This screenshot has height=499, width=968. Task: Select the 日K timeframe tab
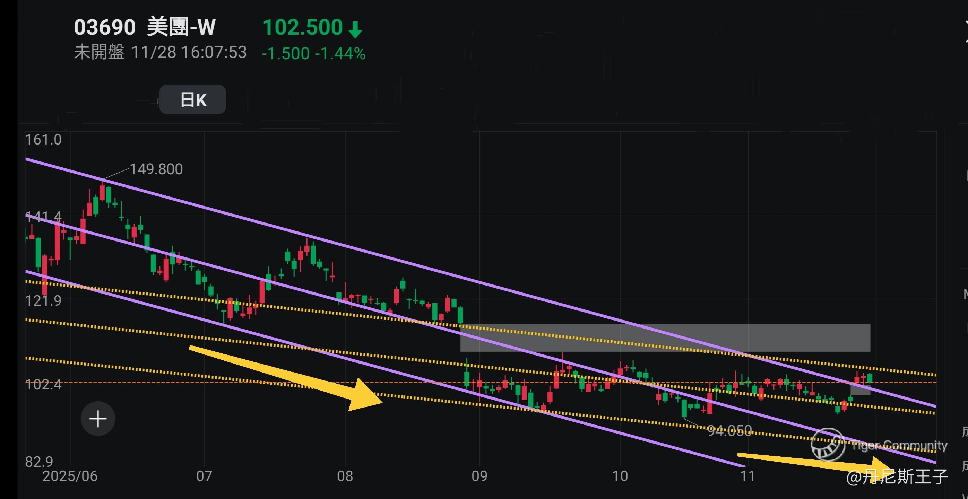(x=192, y=99)
